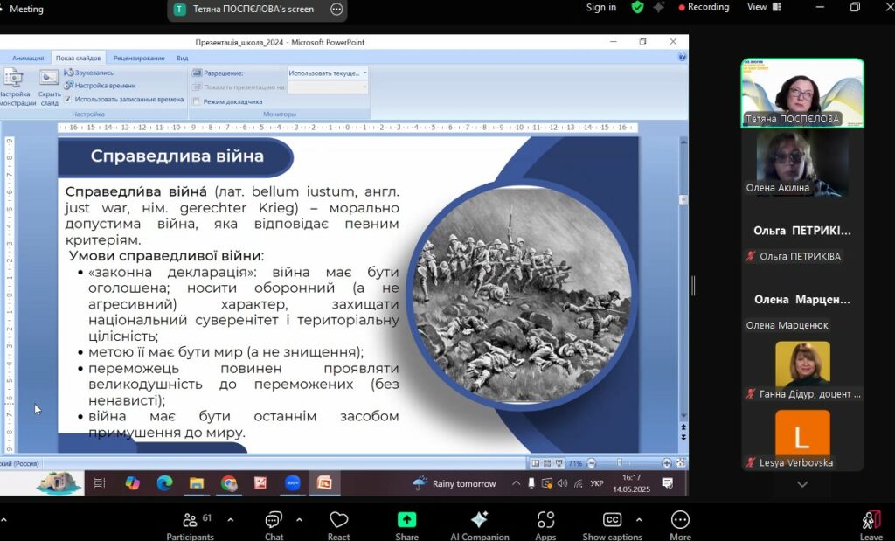Turn on Show captions
This screenshot has width=895, height=541.
tap(612, 525)
